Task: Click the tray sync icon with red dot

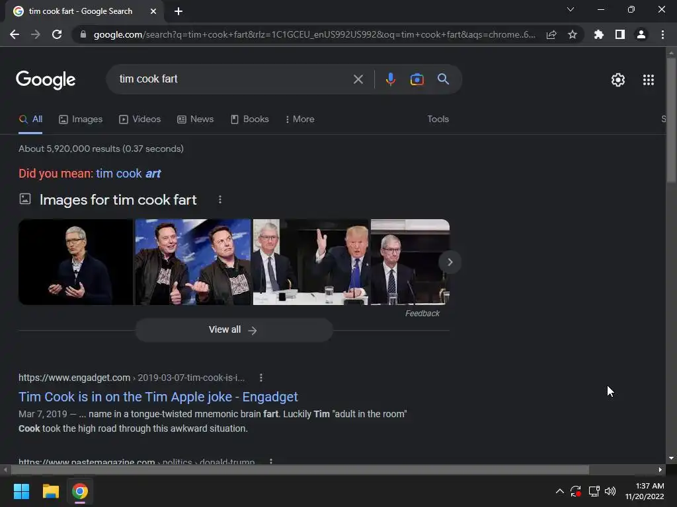Action: click(x=576, y=491)
